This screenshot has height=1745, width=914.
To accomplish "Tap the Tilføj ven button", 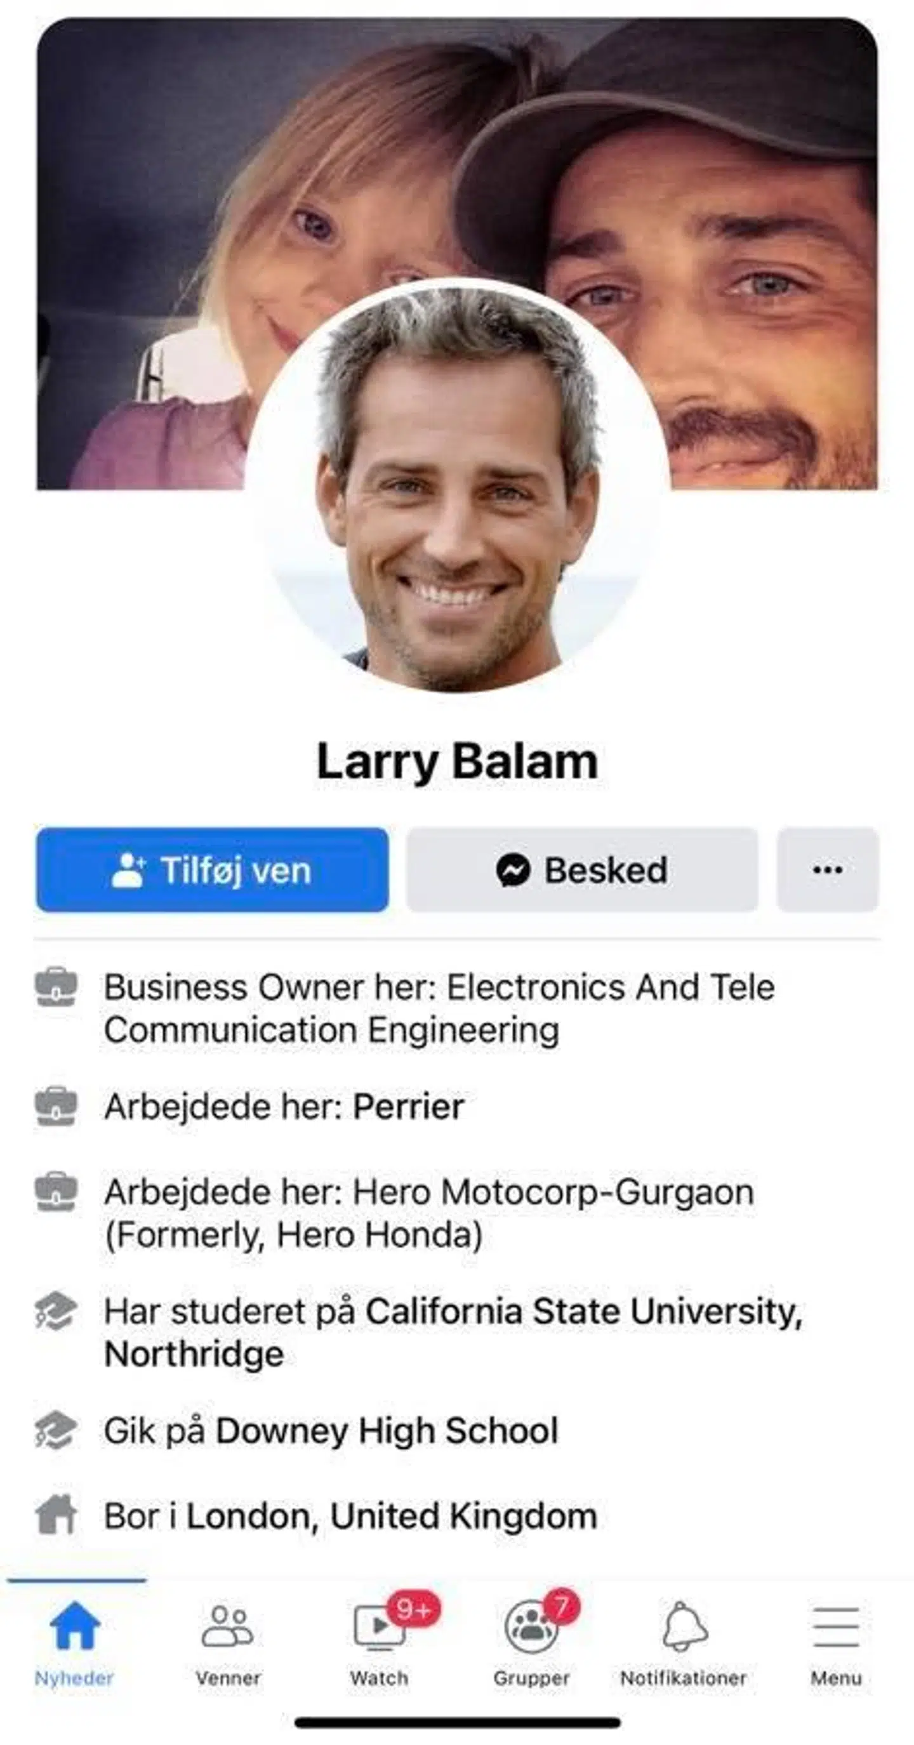I will click(x=212, y=870).
